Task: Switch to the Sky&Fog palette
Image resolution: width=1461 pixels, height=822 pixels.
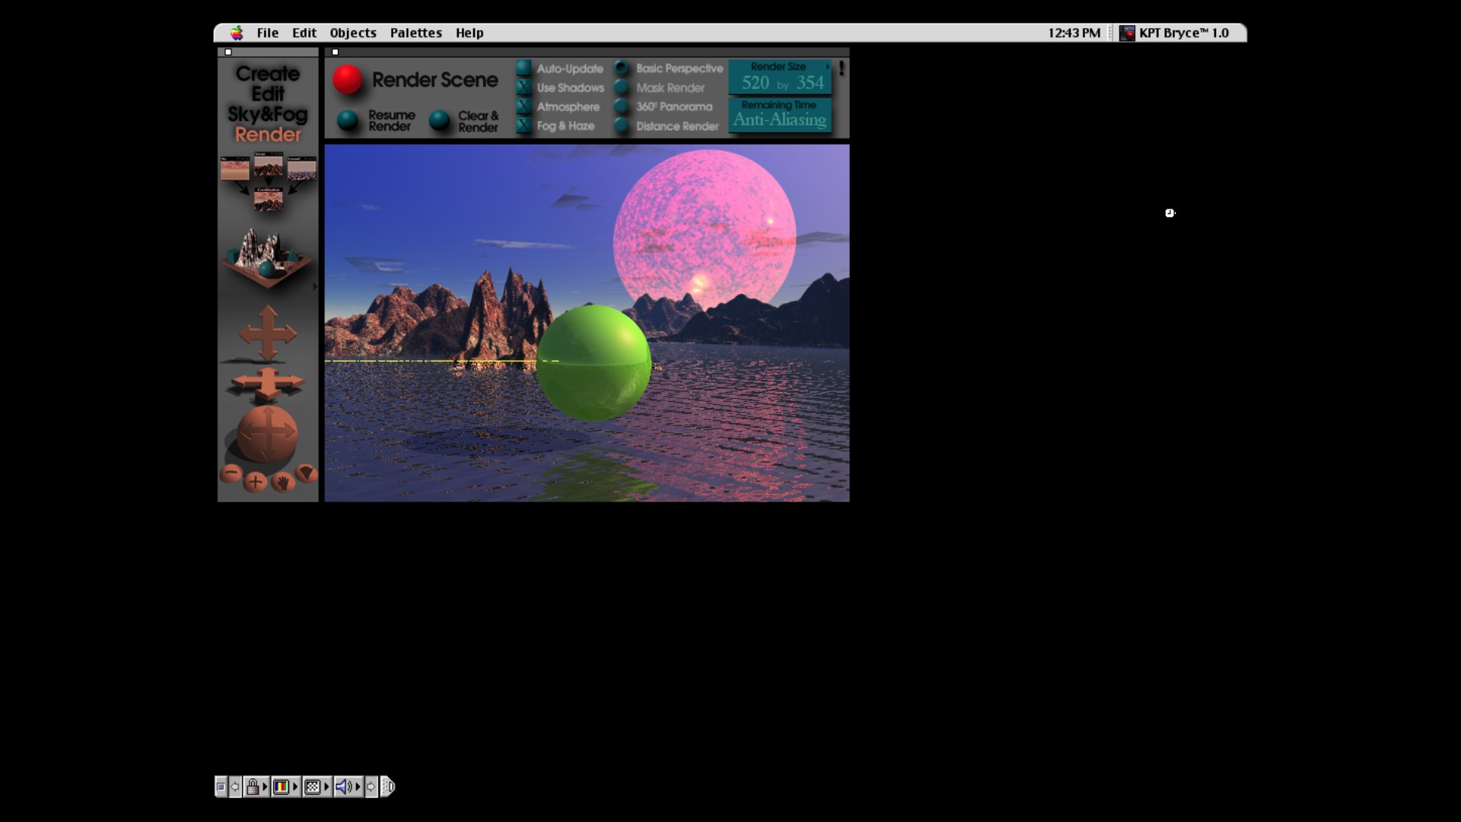Action: [267, 114]
